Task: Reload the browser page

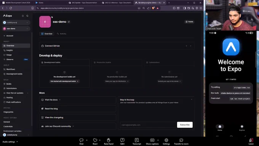Action: point(11,8)
